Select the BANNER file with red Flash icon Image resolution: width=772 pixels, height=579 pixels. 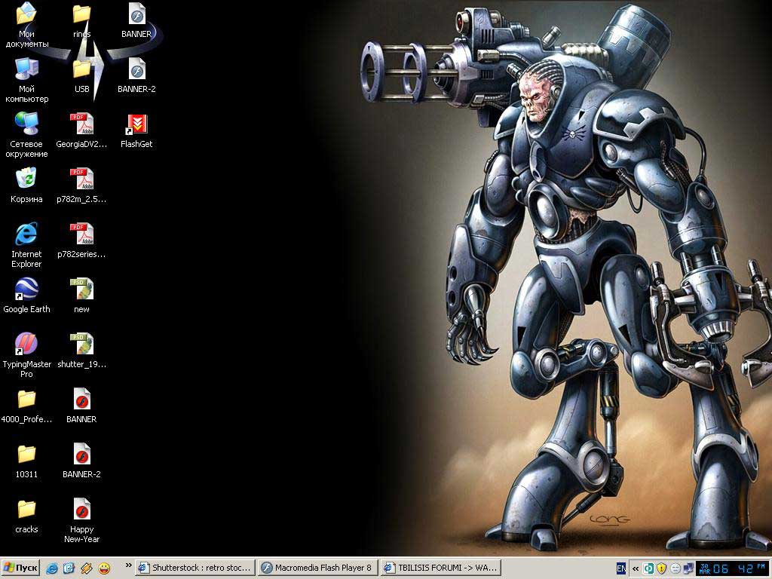pyautogui.click(x=81, y=406)
